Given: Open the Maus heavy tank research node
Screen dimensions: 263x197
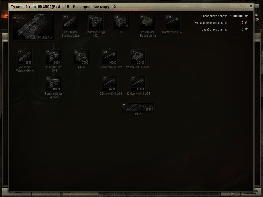Looking at the screenshot, I should (138, 107).
